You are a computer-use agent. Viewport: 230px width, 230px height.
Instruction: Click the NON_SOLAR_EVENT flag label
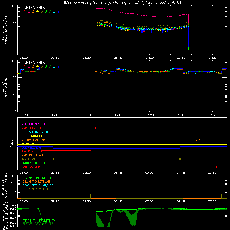point(35,132)
